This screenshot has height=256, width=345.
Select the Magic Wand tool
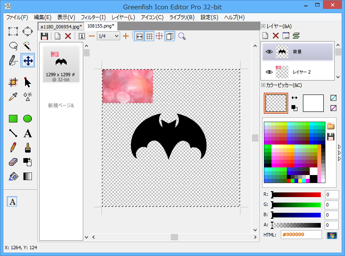pos(28,45)
